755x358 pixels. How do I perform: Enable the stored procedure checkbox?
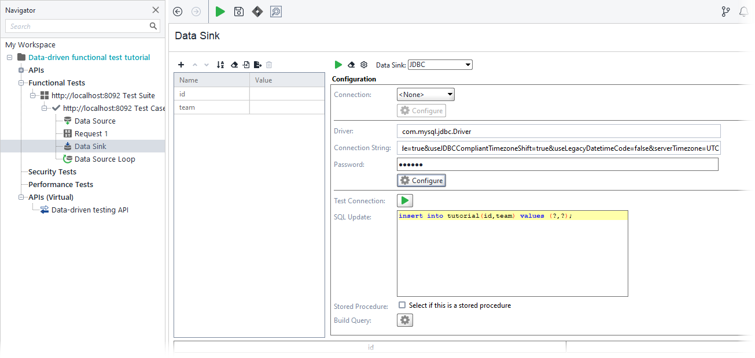(402, 305)
